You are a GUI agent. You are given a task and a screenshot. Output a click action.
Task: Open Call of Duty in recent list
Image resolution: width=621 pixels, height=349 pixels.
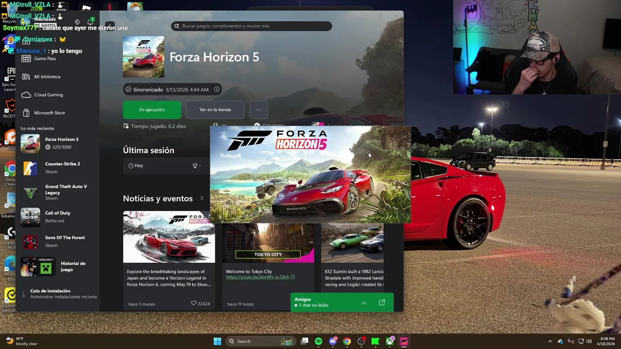[x=57, y=217]
